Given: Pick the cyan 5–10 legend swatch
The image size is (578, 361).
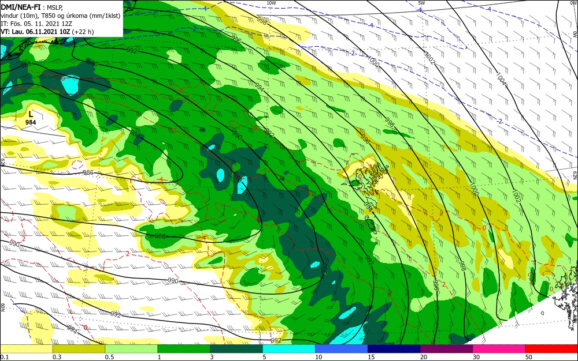Looking at the screenshot, I should (289, 349).
